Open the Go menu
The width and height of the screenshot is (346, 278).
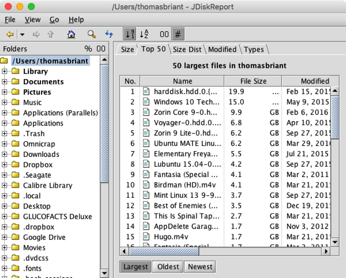54,20
